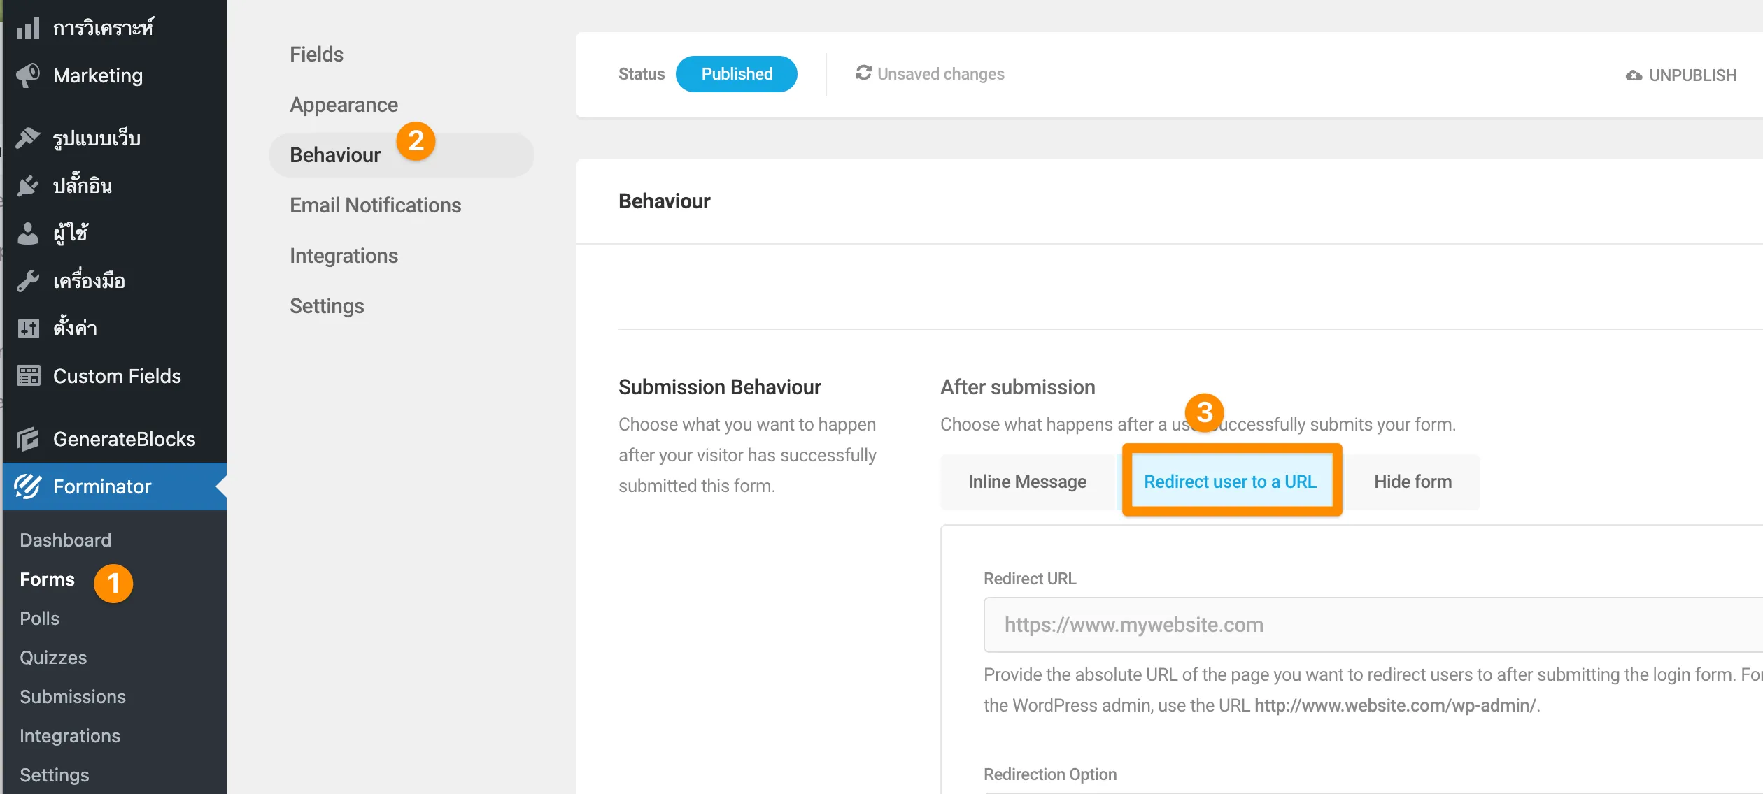The width and height of the screenshot is (1763, 794).
Task: Click the analytics bar chart icon
Action: [28, 28]
